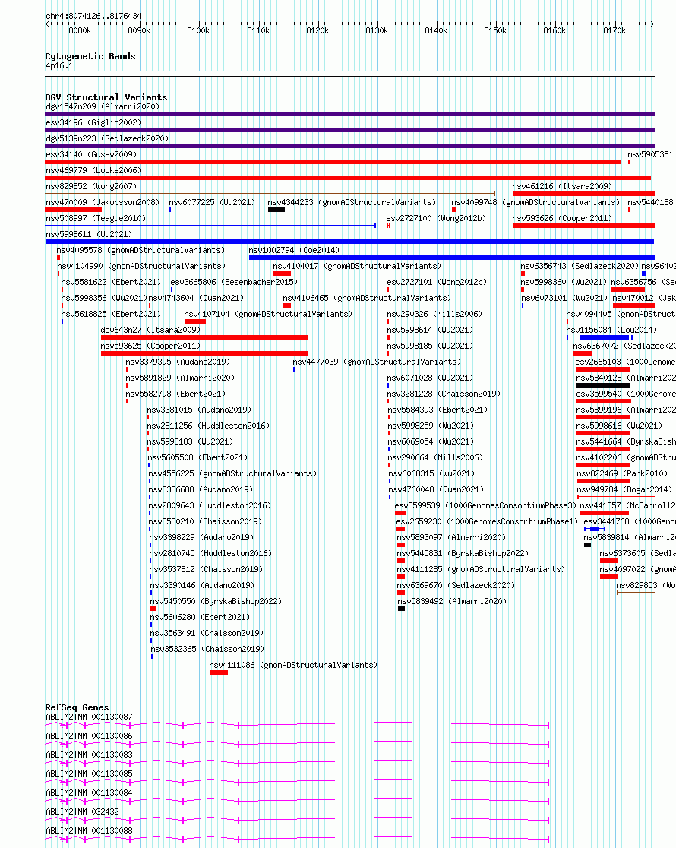Image resolution: width=676 pixels, height=848 pixels.
Task: Click the nsv4095578 gnomAD variant label
Action: click(x=141, y=250)
